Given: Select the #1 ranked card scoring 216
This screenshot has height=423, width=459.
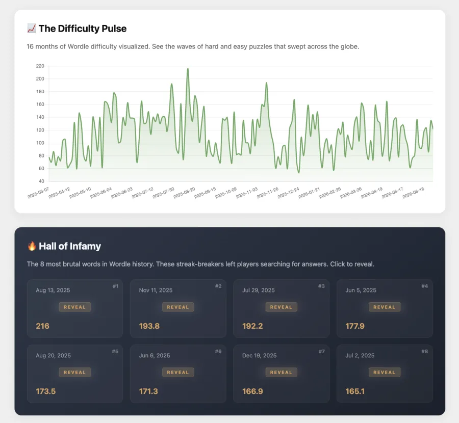Looking at the screenshot, I should point(75,308).
